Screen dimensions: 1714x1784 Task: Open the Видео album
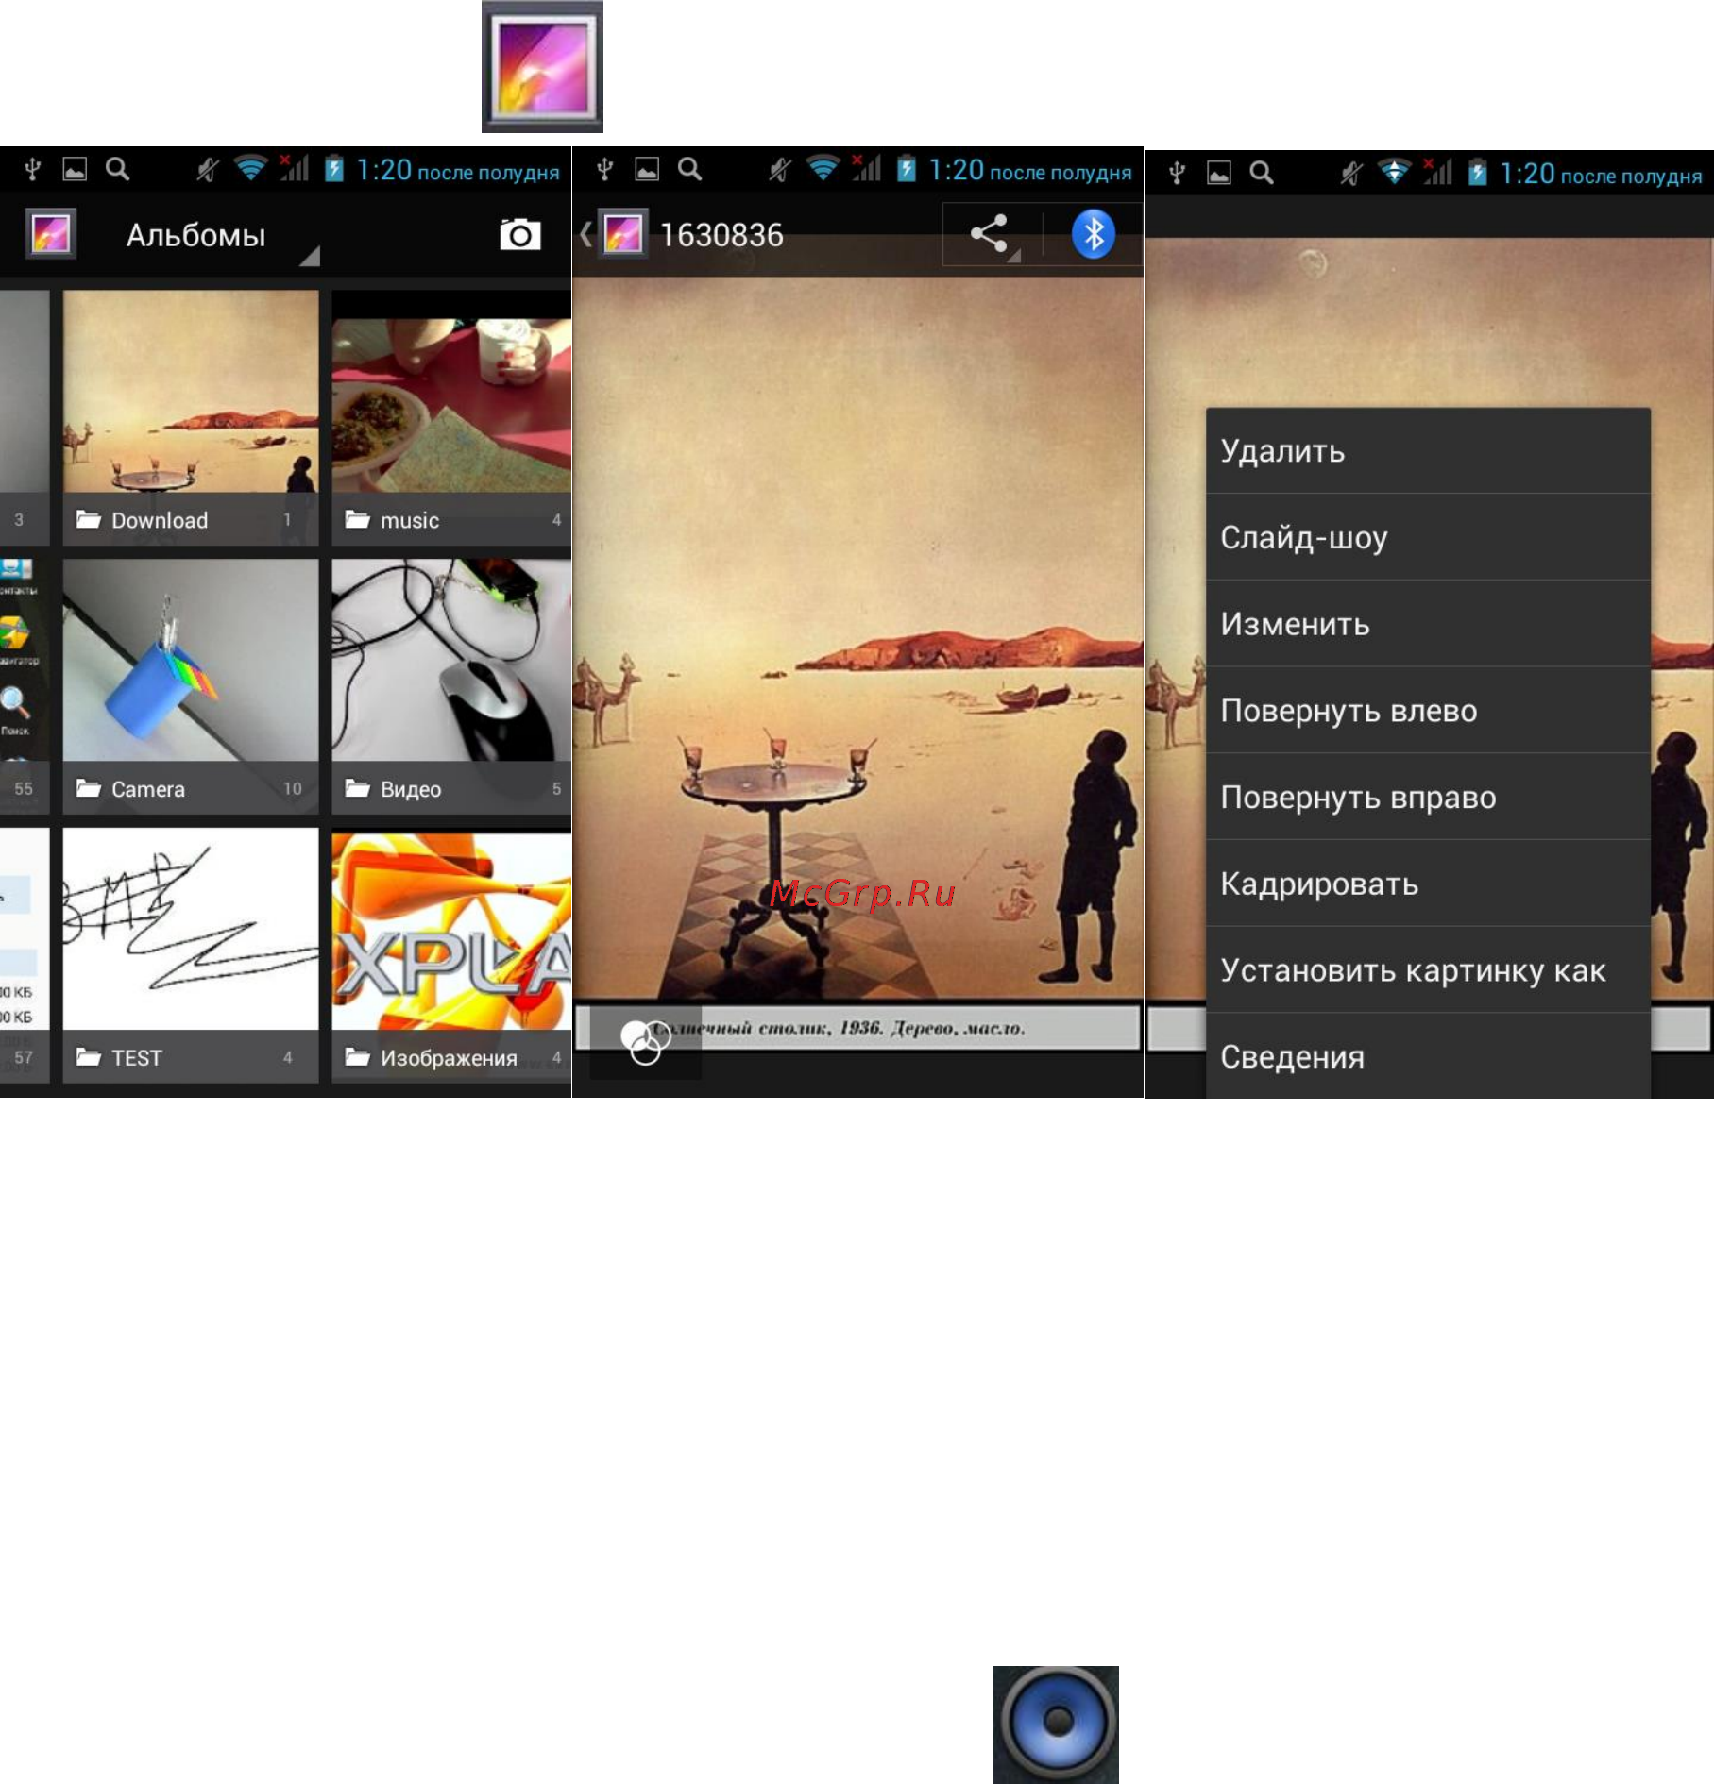(451, 686)
